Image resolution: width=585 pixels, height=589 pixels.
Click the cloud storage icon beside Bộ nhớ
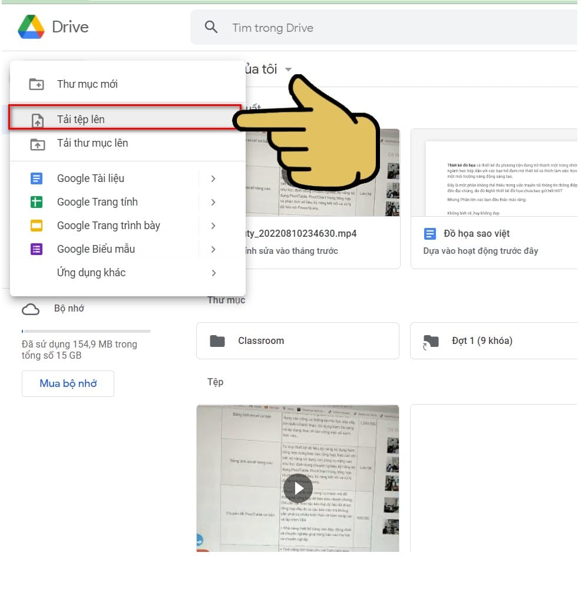[31, 309]
